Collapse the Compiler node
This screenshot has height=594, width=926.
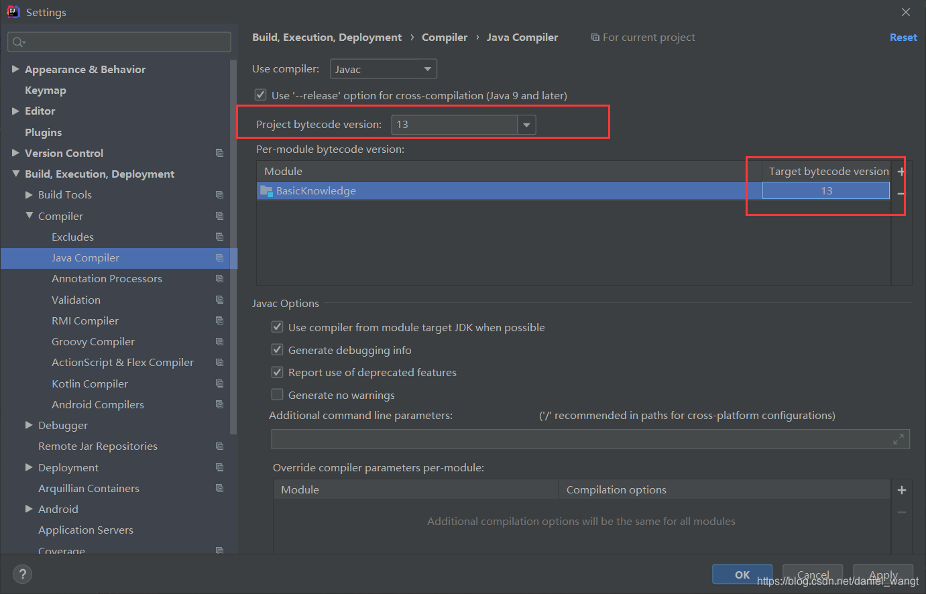[29, 216]
